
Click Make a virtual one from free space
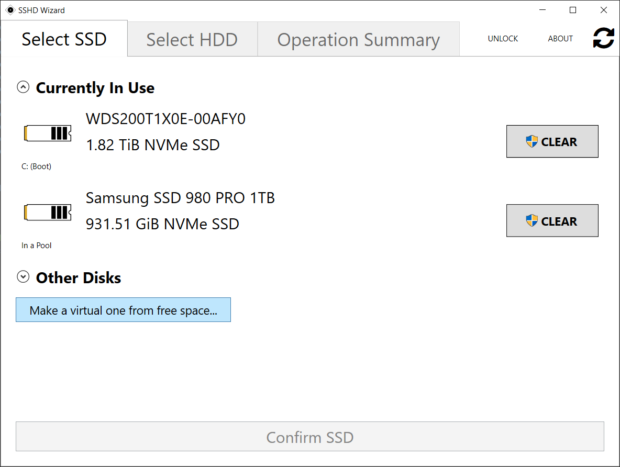click(x=123, y=310)
